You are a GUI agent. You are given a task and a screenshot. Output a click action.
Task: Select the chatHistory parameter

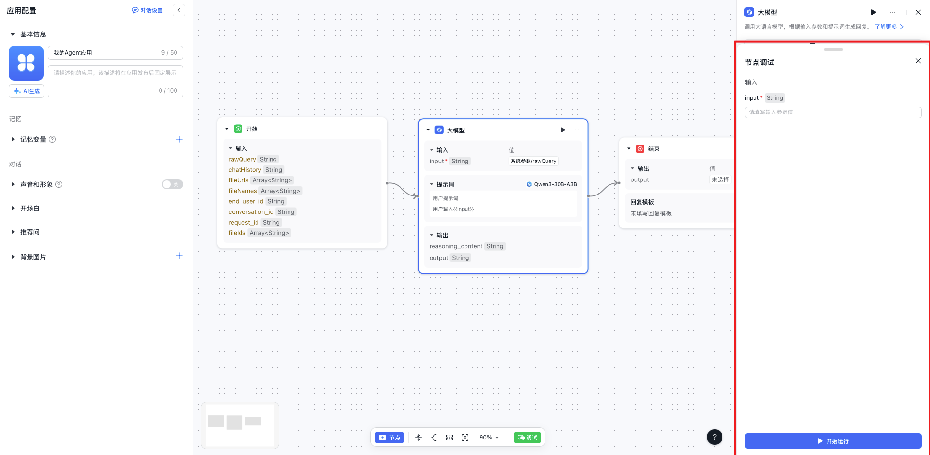tap(245, 170)
